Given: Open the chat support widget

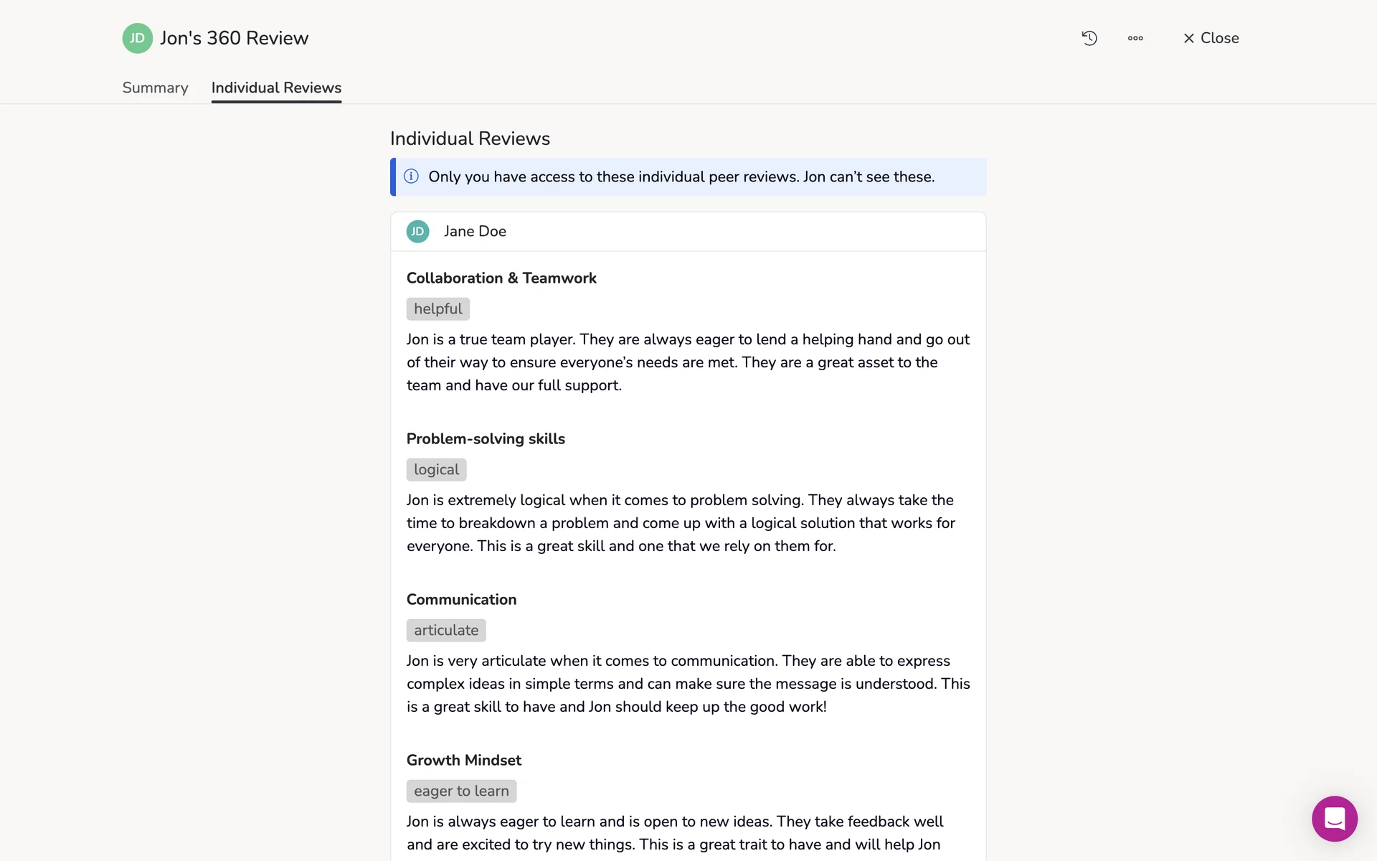Looking at the screenshot, I should [1334, 818].
